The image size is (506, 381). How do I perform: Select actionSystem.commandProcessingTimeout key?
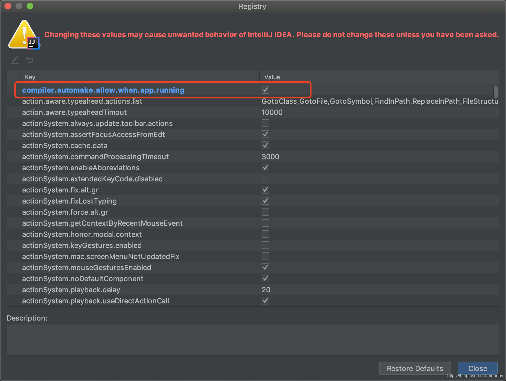point(95,157)
